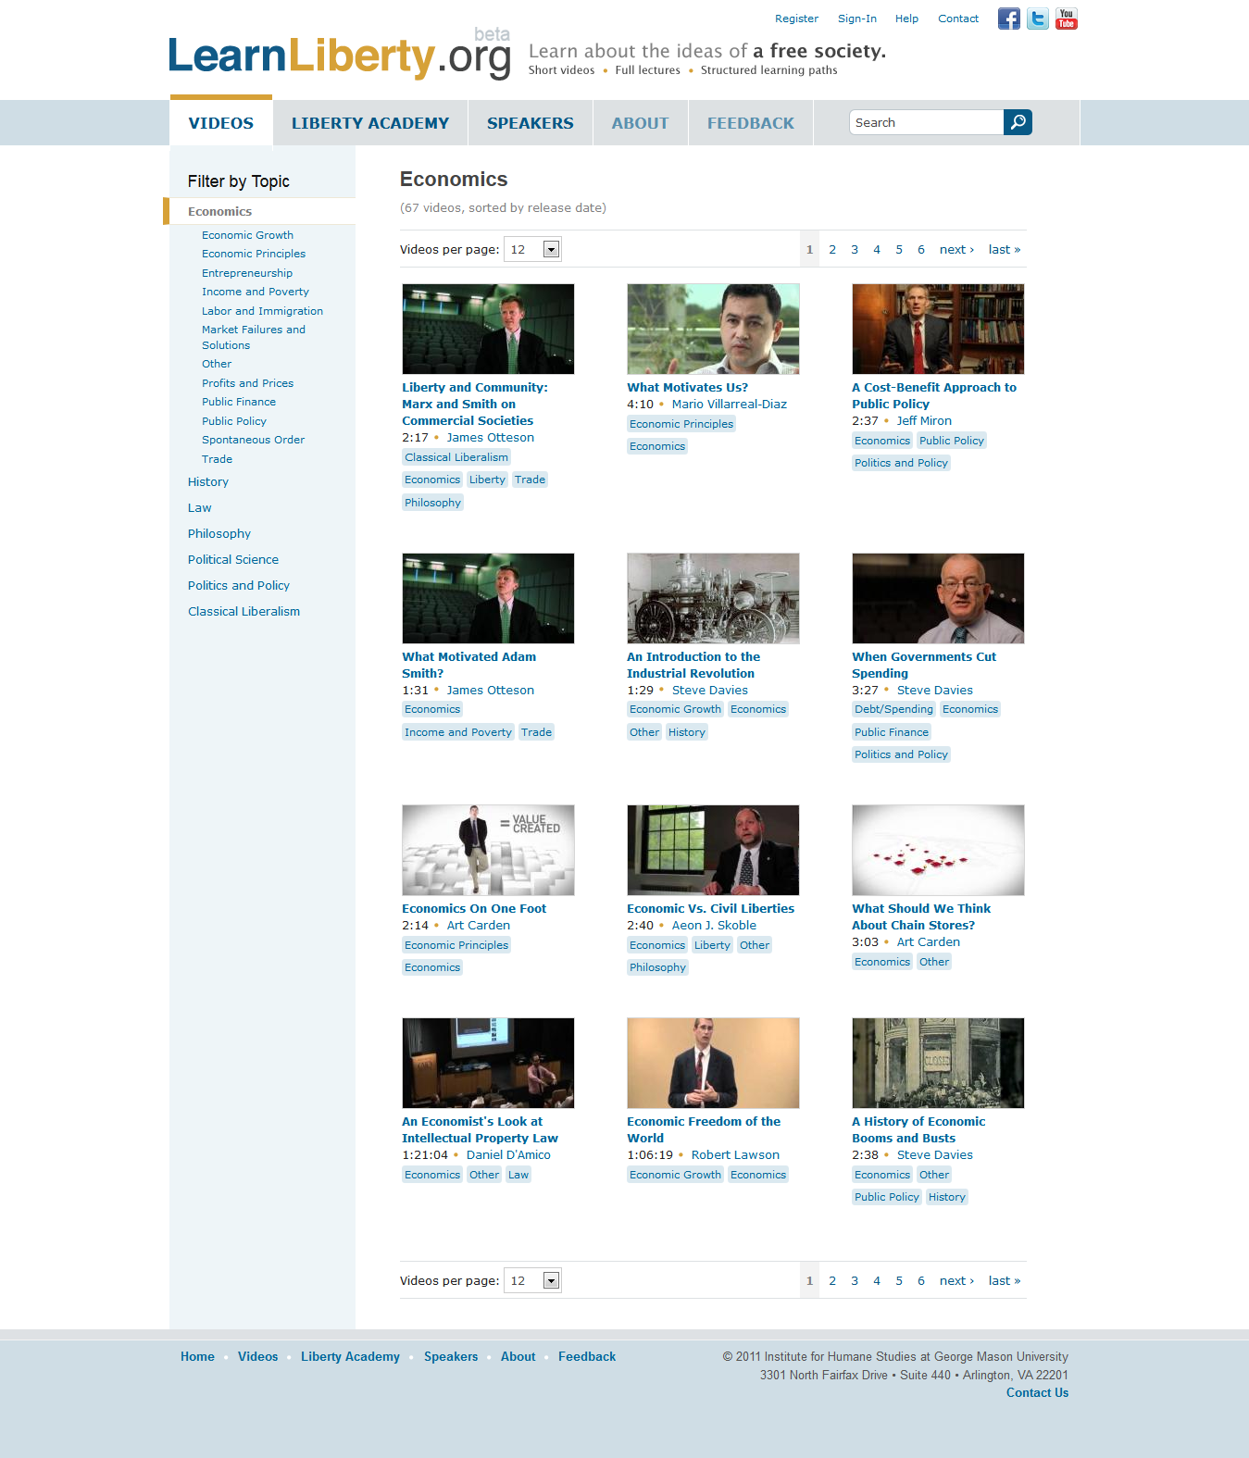Click speaker Aeon J. Skoble link

[x=714, y=925]
